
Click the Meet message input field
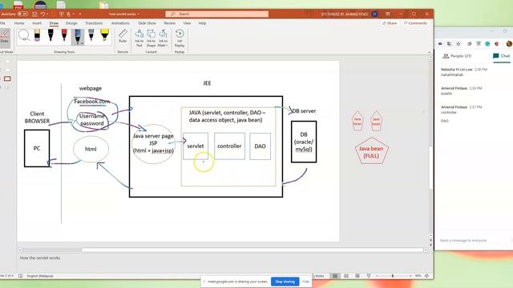(474, 240)
